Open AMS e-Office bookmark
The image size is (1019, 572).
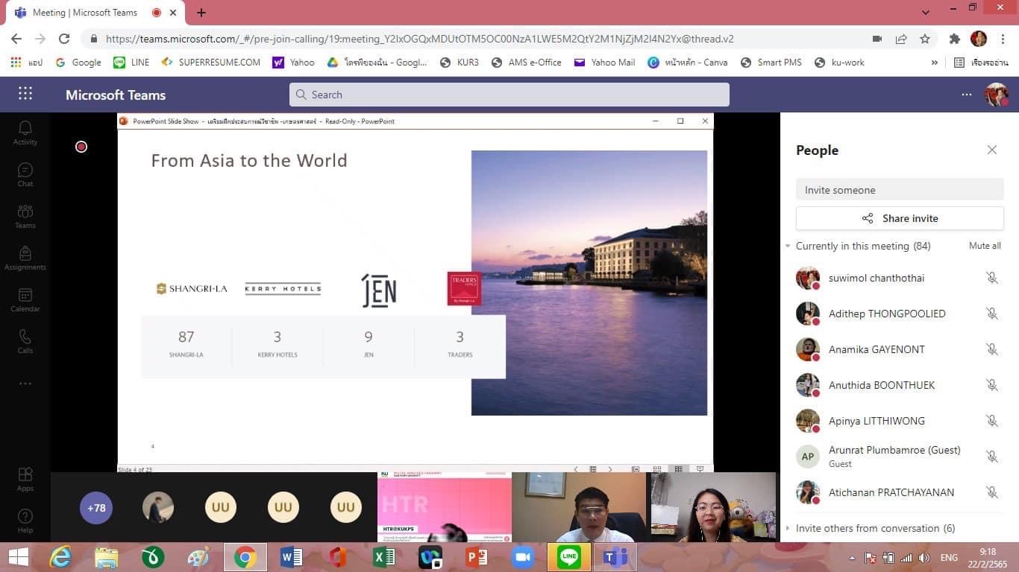tap(526, 63)
